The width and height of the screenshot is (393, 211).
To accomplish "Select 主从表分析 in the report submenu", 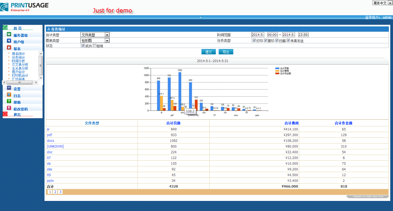I will 20,68.
